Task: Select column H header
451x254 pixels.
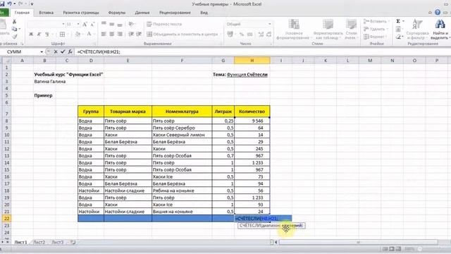Action: pyautogui.click(x=252, y=61)
